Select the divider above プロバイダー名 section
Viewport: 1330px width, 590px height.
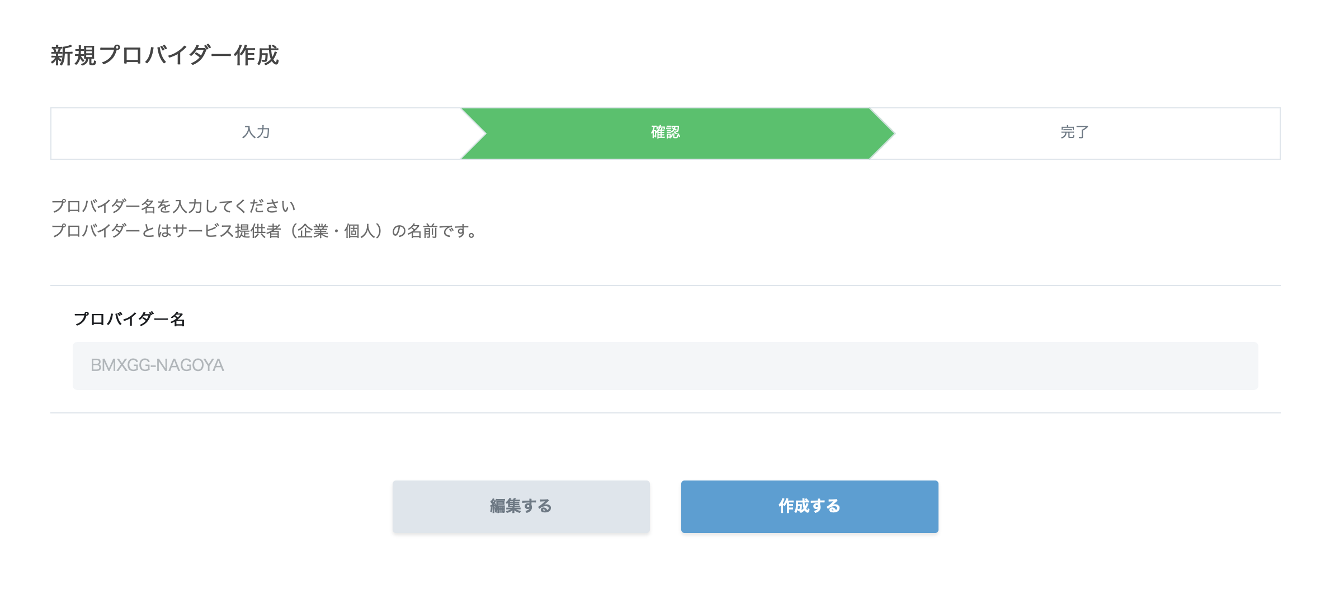point(665,284)
